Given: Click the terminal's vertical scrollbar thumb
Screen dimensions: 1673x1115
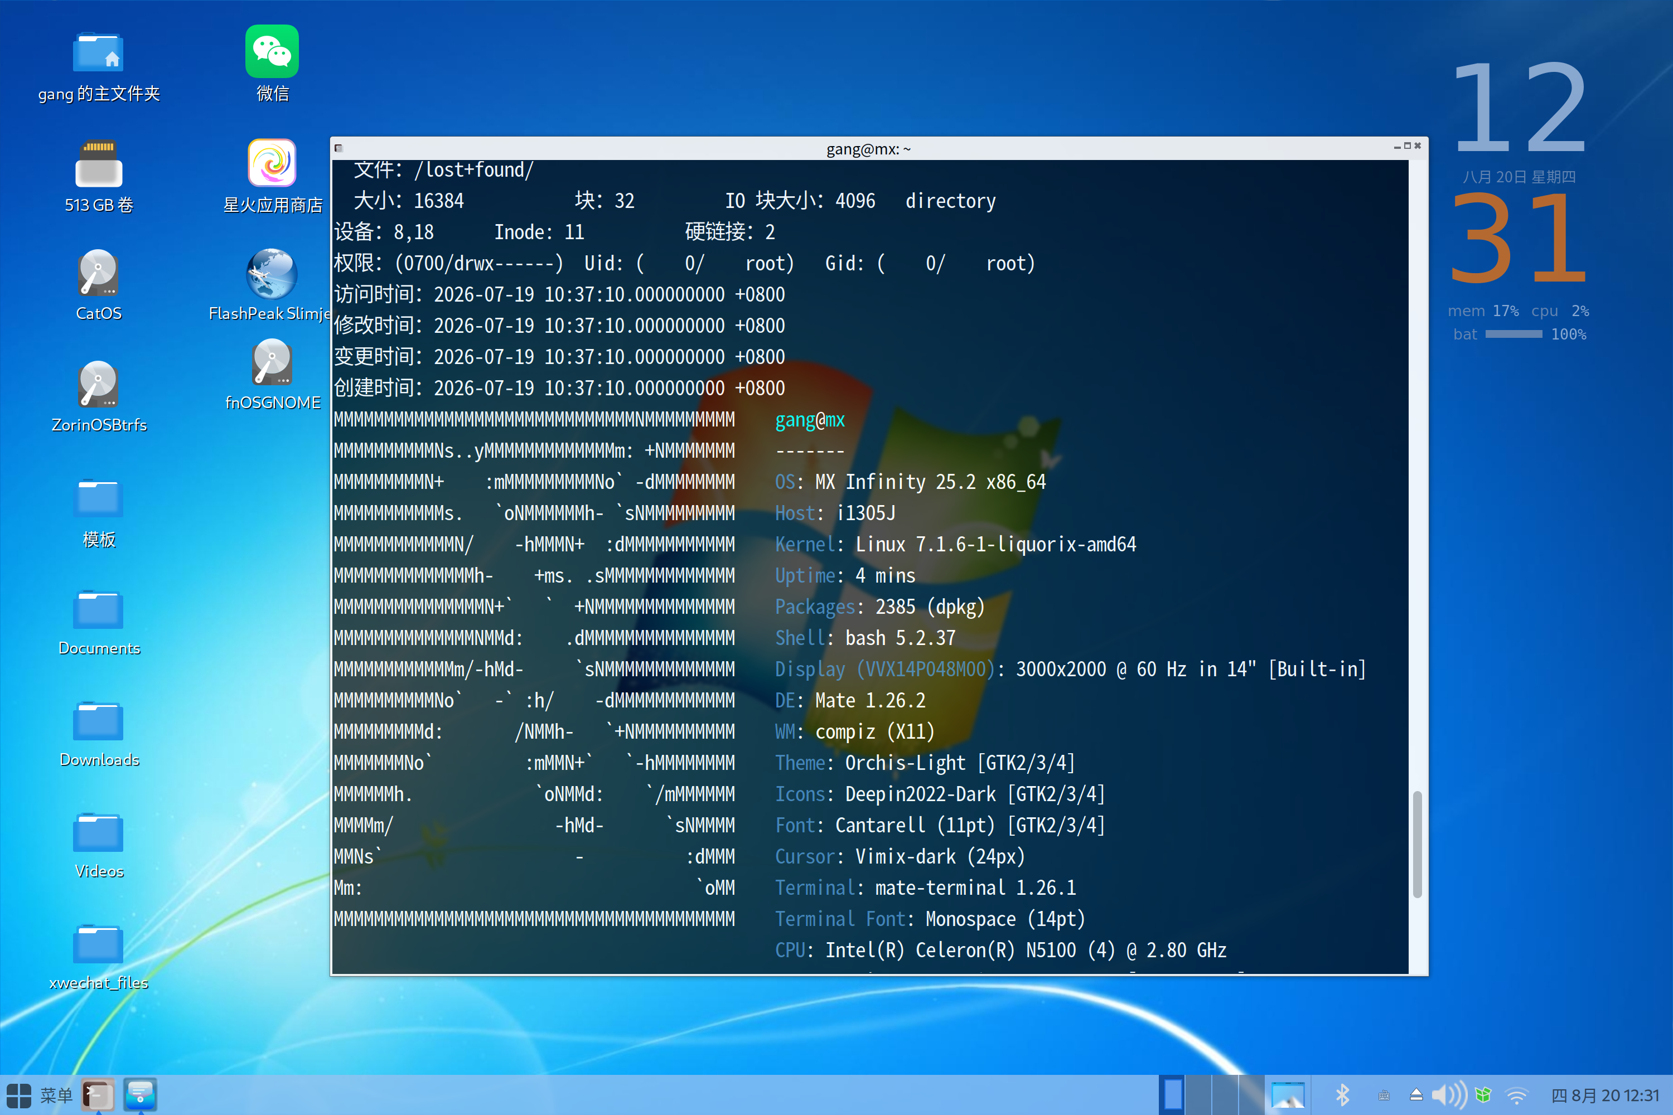Looking at the screenshot, I should (1417, 844).
